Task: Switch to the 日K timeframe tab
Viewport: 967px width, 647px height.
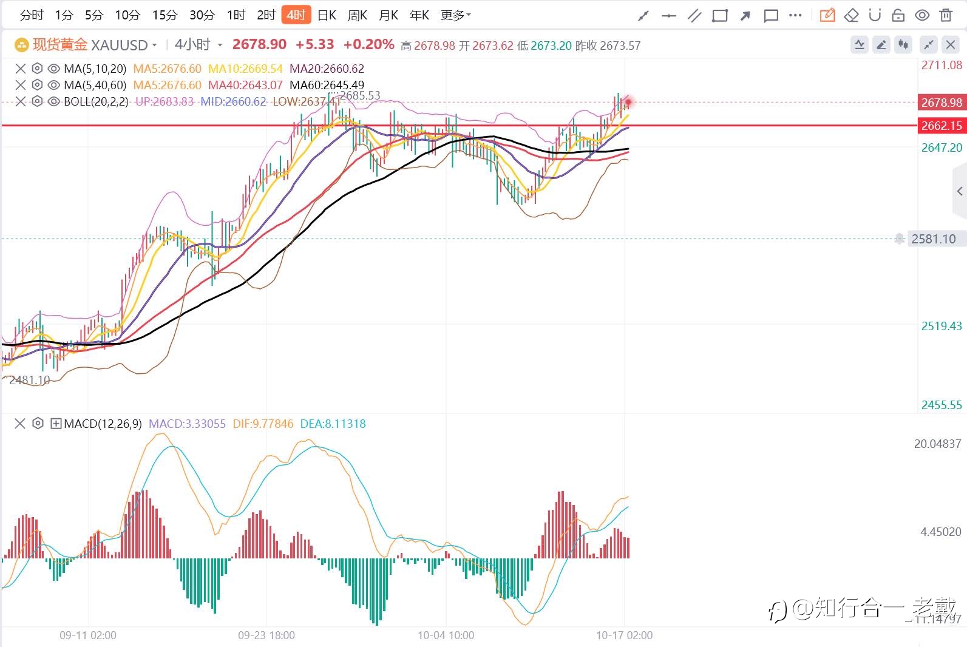Action: 327,15
